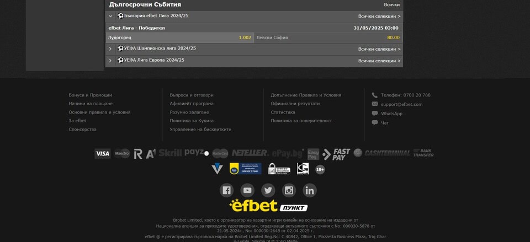This screenshot has height=242, width=530.
Task: Open Въпроси и отговори link
Action: 192,95
